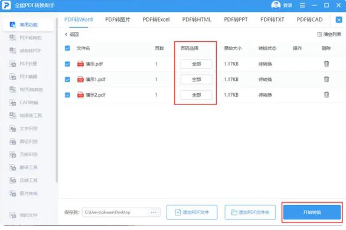This screenshot has height=230, width=346.
Task: Open the 常用功能 sidebar section
Action: click(x=28, y=24)
